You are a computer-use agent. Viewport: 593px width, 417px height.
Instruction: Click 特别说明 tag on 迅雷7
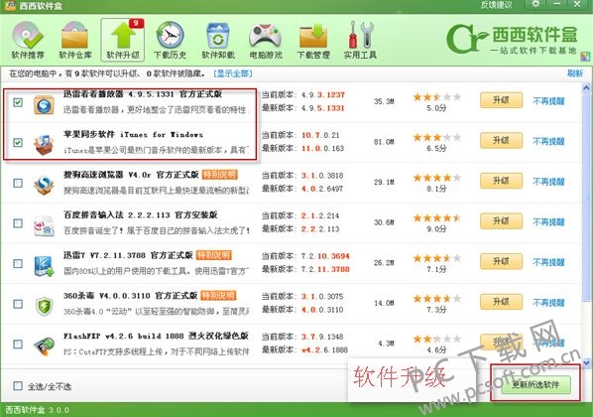(x=213, y=255)
